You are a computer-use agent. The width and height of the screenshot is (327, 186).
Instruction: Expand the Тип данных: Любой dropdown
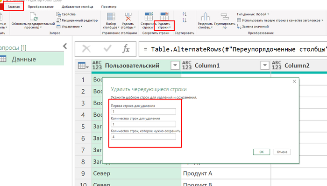[253, 14]
